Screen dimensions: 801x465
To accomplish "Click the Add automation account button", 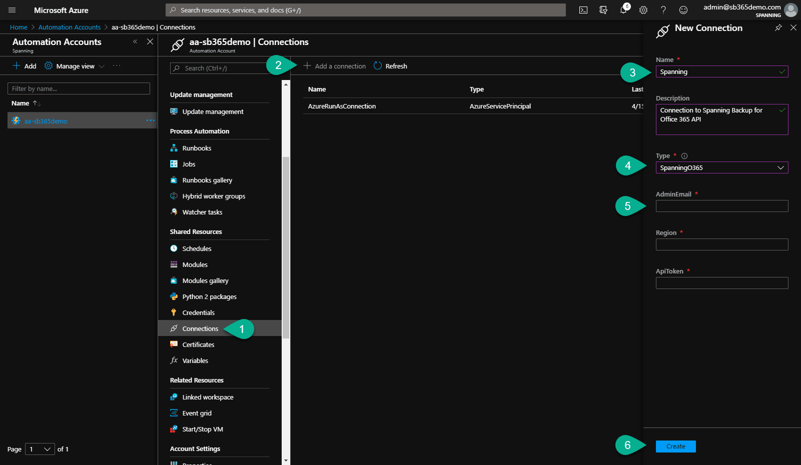I will tap(25, 66).
